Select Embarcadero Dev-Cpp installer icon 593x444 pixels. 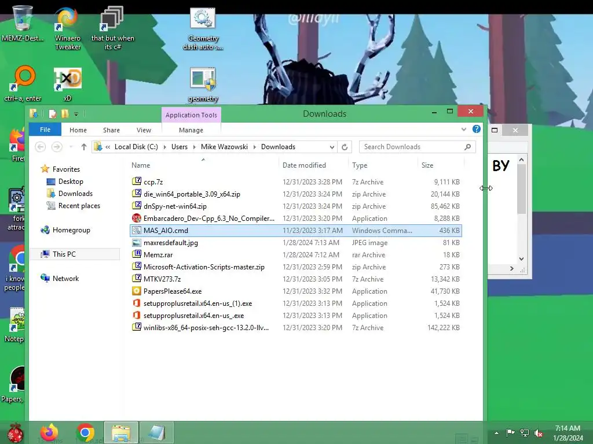[137, 218]
